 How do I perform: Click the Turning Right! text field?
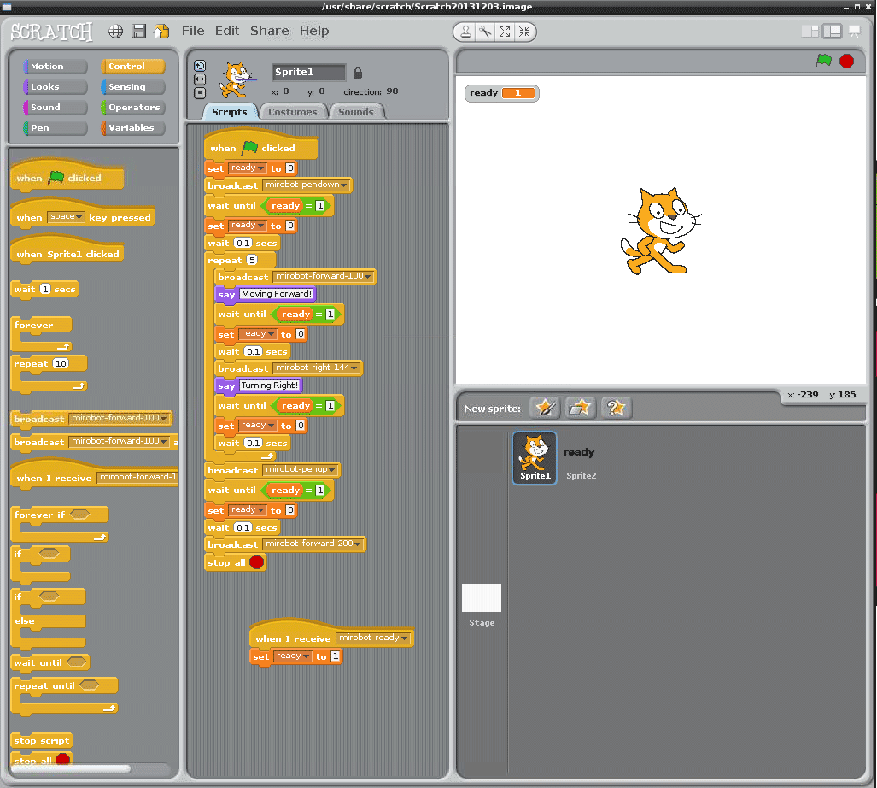[270, 385]
